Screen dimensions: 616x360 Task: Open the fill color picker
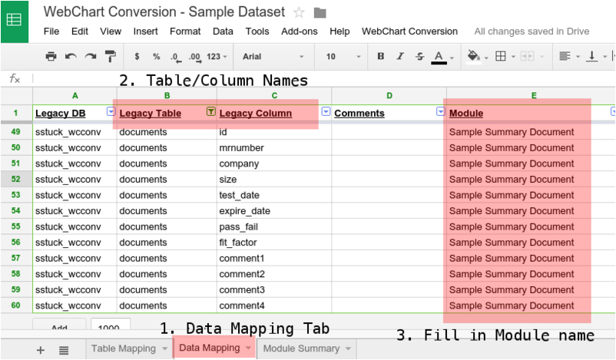pos(474,57)
